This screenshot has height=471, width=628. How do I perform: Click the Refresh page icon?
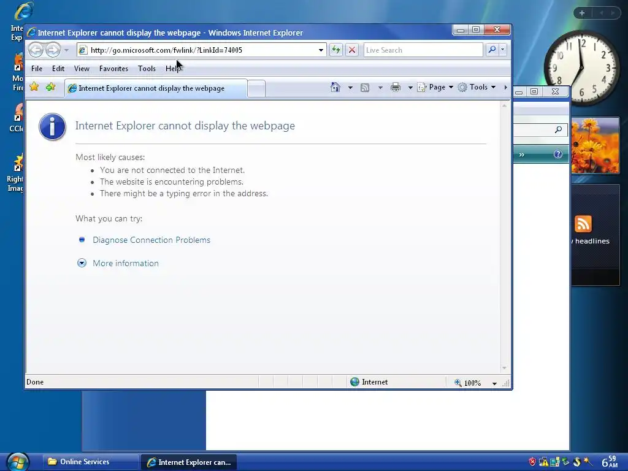336,50
